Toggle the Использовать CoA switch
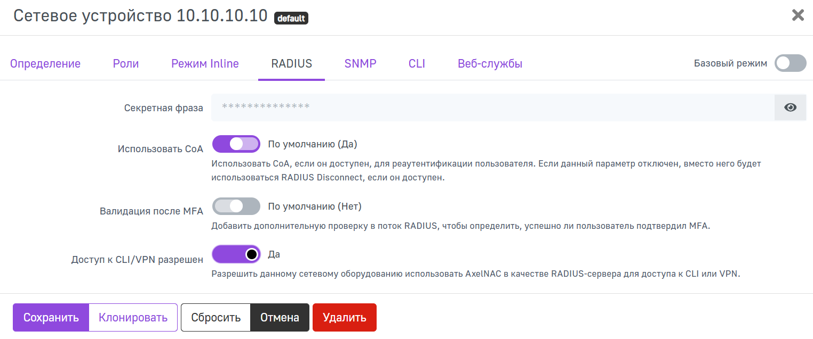Screen dimensions: 813x339 pos(236,144)
